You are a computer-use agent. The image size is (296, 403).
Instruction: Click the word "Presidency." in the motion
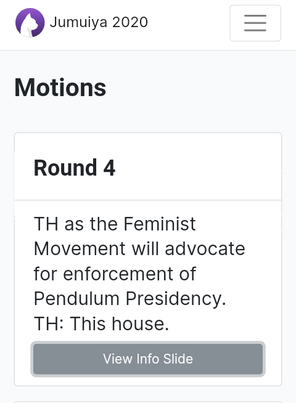176,299
